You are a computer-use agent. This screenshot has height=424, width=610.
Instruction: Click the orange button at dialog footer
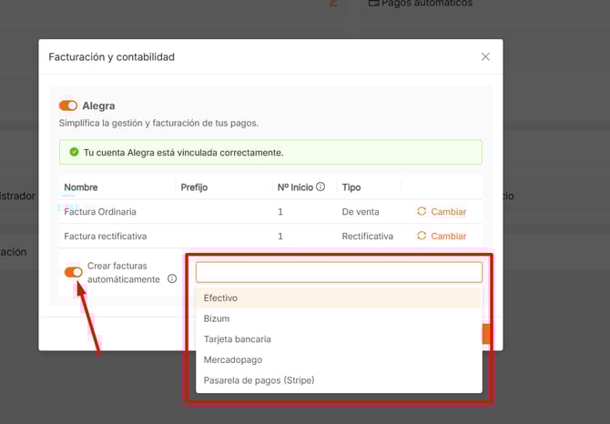tap(487, 334)
